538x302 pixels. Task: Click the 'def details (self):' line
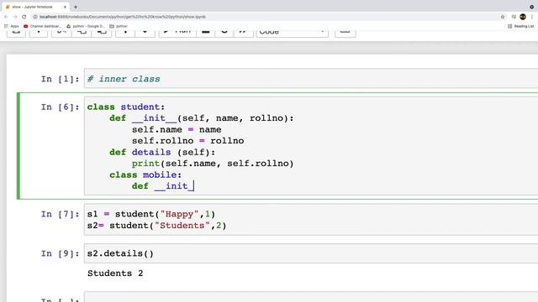click(x=162, y=152)
